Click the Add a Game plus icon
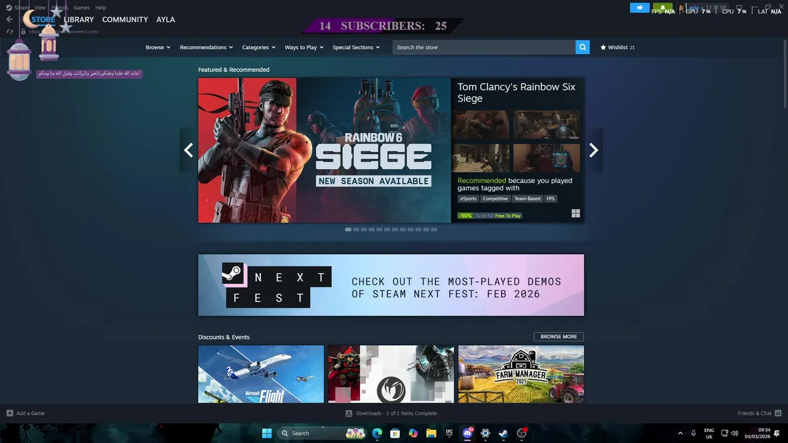The height and width of the screenshot is (443, 788). [9, 413]
